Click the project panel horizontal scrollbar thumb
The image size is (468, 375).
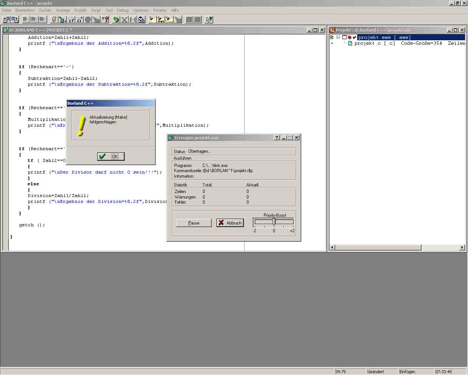point(378,248)
